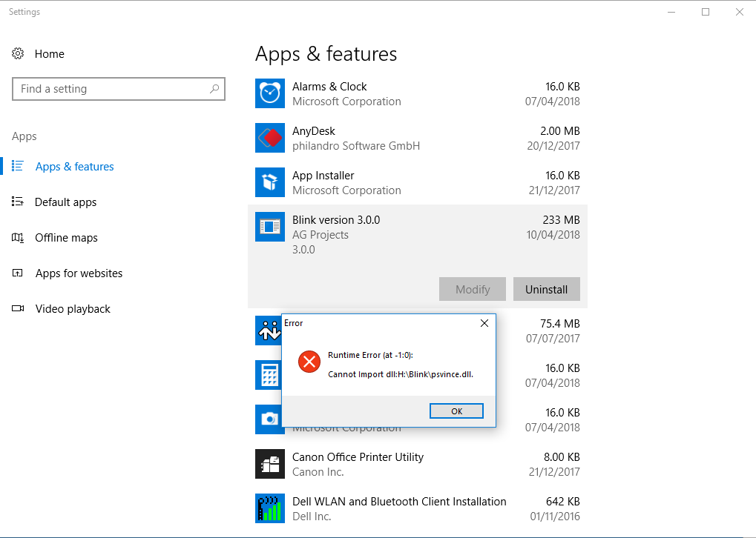The image size is (756, 538).
Task: Click the Find a setting field
Action: (119, 89)
